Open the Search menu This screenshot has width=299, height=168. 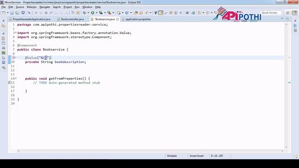point(57,7)
